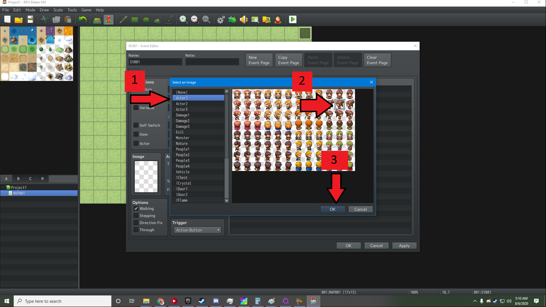Switch to Map editing mode icon

pyautogui.click(x=97, y=20)
